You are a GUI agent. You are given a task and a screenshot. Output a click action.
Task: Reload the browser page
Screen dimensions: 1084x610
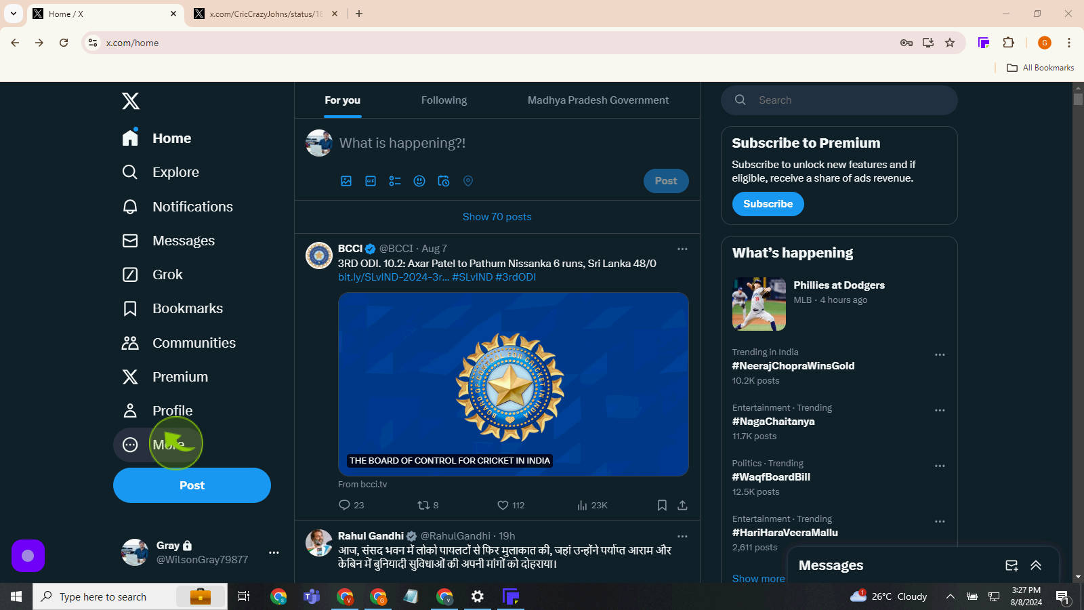(64, 43)
